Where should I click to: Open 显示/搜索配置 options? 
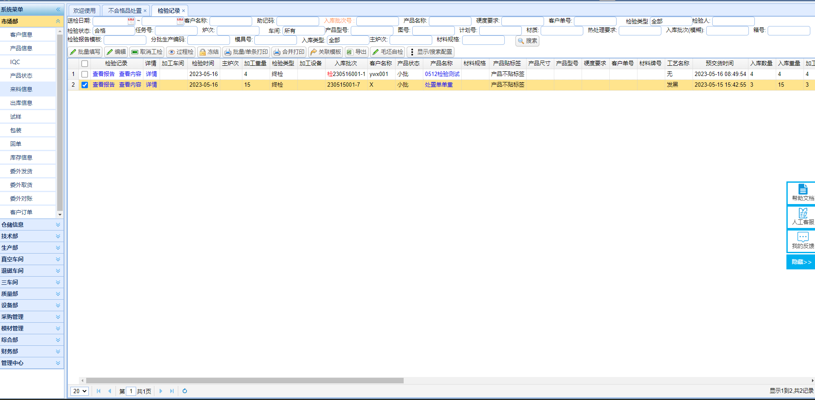431,52
